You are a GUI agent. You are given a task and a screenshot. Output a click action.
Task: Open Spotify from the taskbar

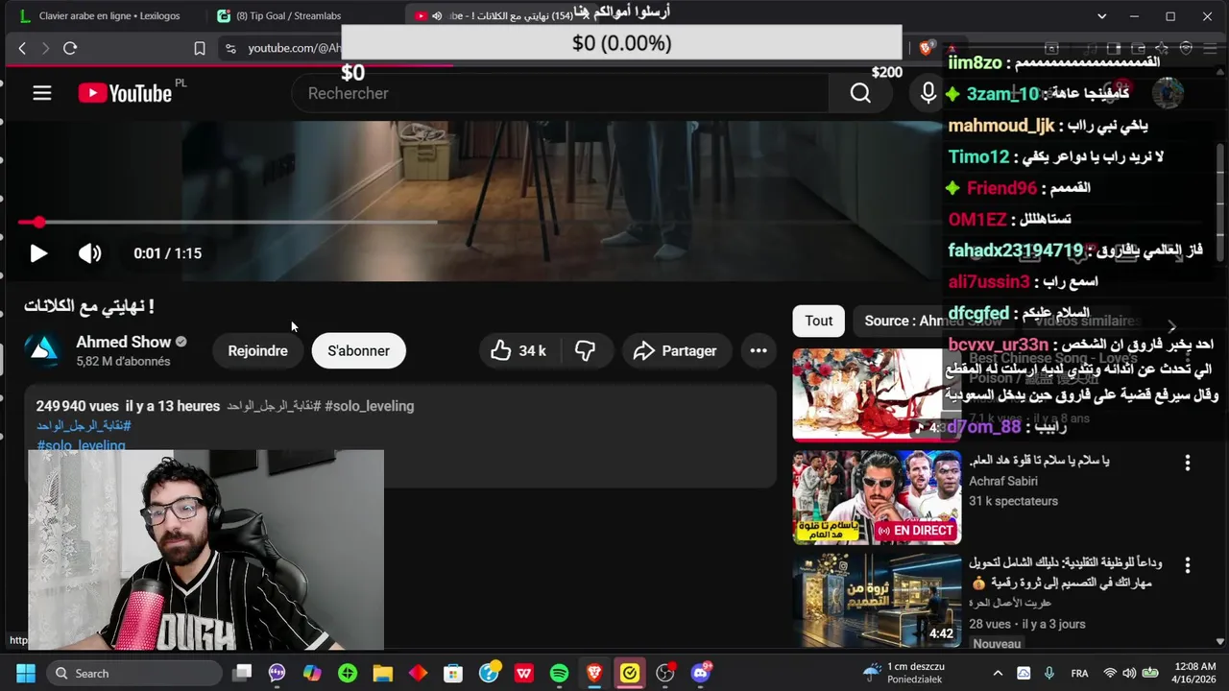[x=559, y=673]
